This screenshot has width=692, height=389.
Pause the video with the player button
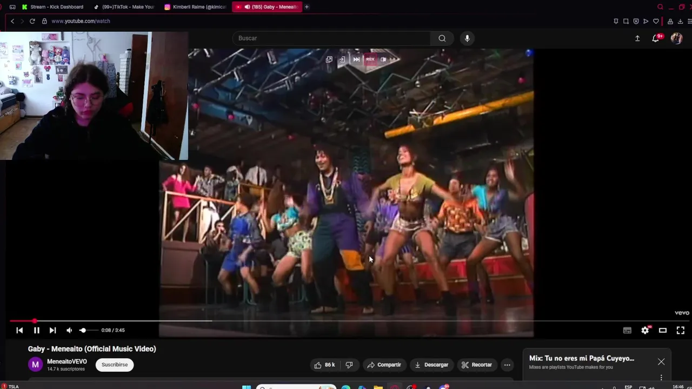(36, 330)
